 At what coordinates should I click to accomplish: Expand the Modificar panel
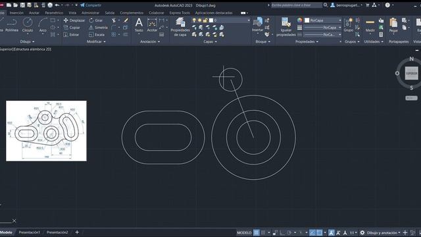(x=96, y=41)
